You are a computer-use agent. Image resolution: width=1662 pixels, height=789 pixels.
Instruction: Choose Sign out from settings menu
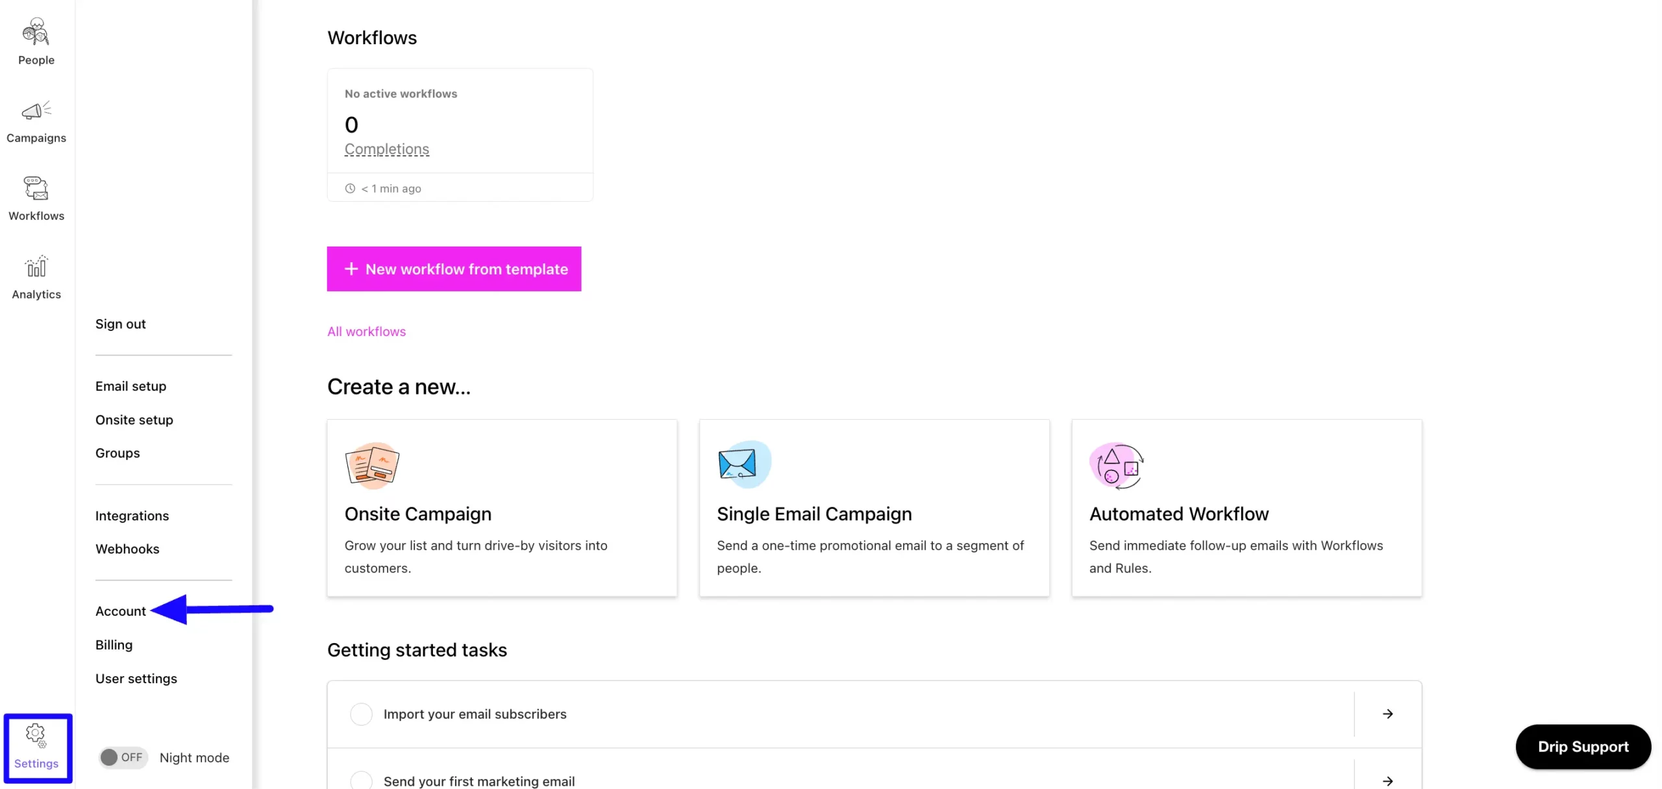[120, 324]
